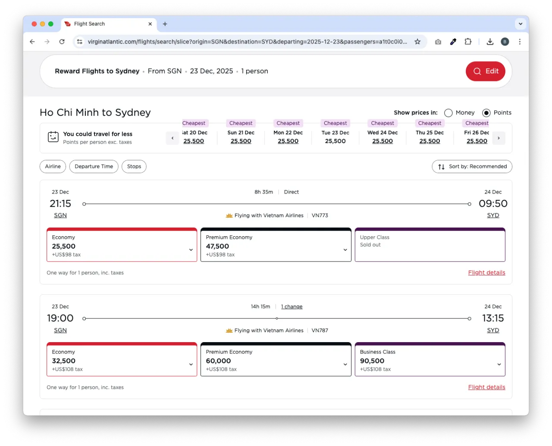View site information in the address bar
This screenshot has height=446, width=552.
pos(79,42)
